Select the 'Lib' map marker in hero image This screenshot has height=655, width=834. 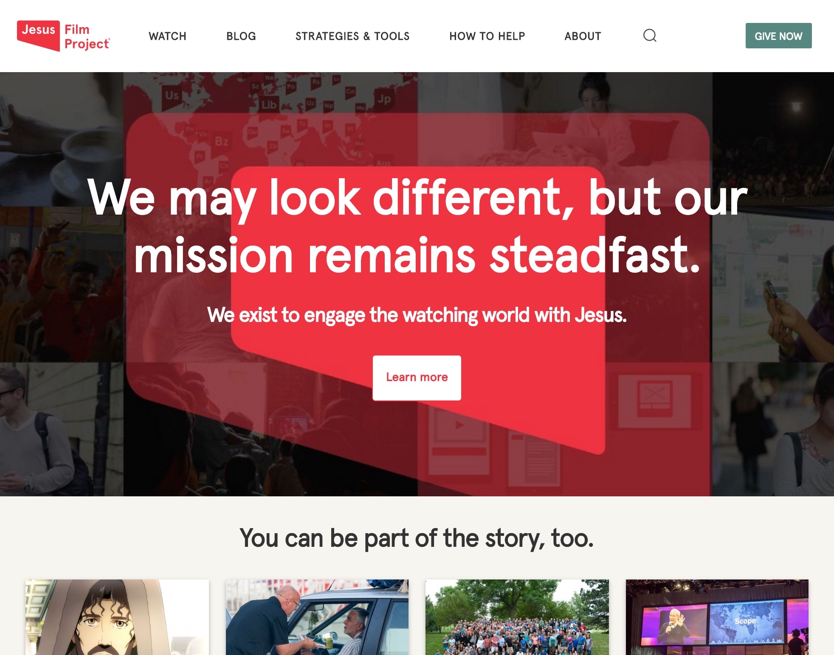pyautogui.click(x=269, y=105)
